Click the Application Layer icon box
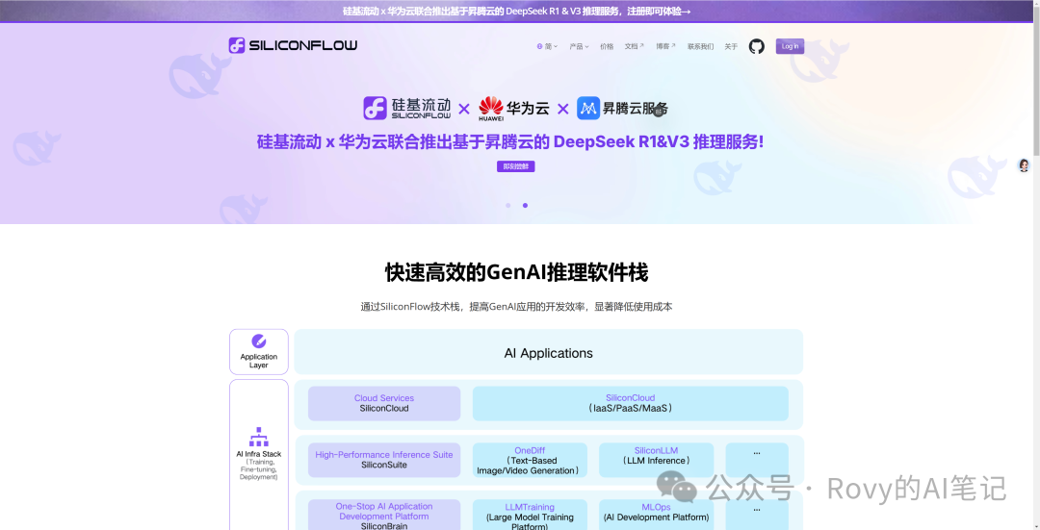Viewport: 1040px width, 530px height. (x=259, y=352)
